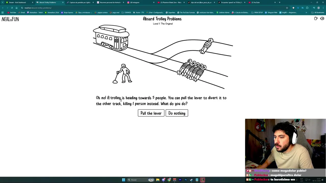View site information icon in address bar
The image size is (326, 183).
tap(22, 8)
